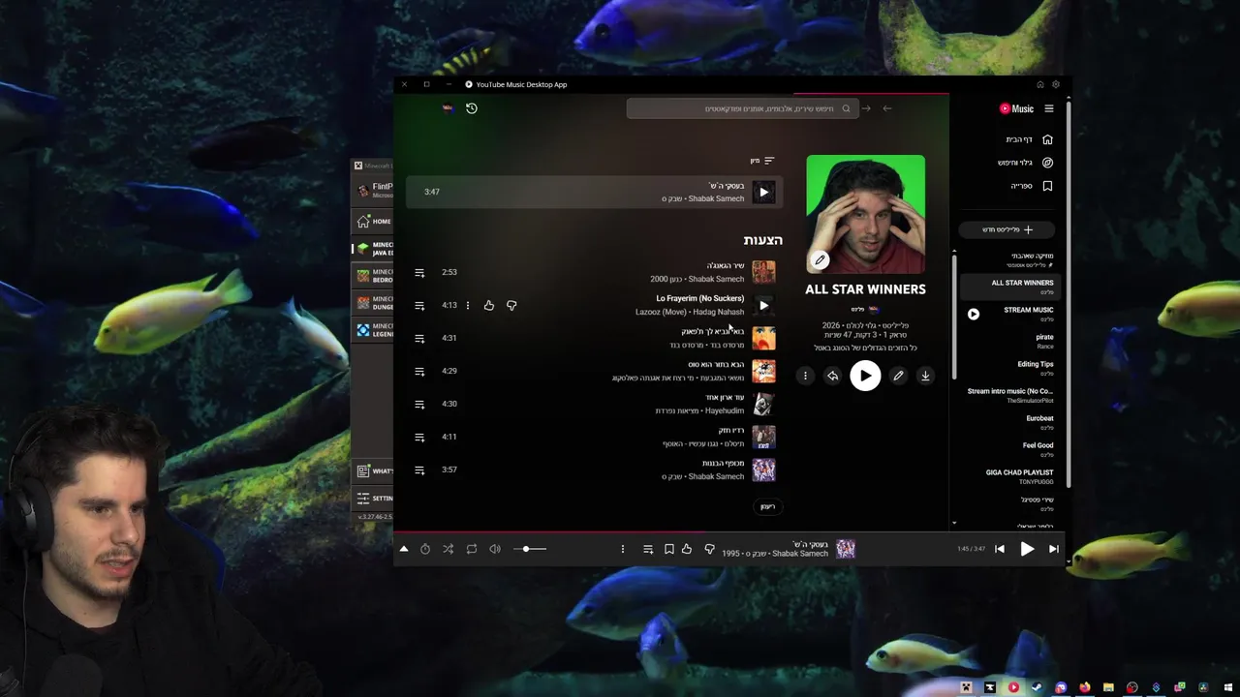Screen dimensions: 1240x697
Task: Open the listening history clock icon
Action: tap(472, 108)
